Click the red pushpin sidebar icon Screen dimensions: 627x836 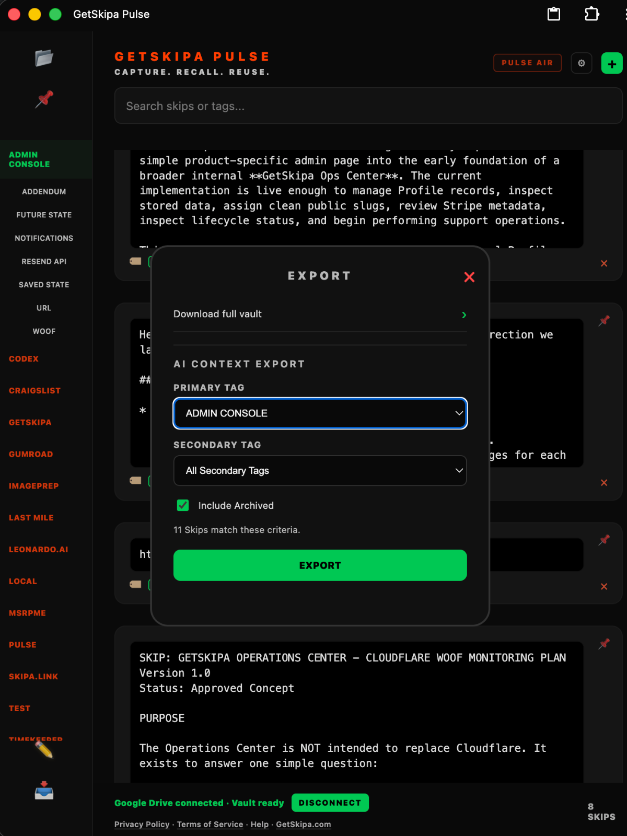point(44,99)
